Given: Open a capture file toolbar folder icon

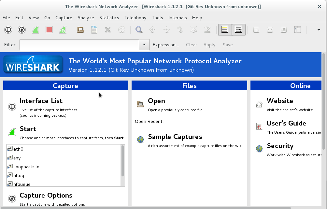Looking at the screenshot, I should tap(80, 30).
